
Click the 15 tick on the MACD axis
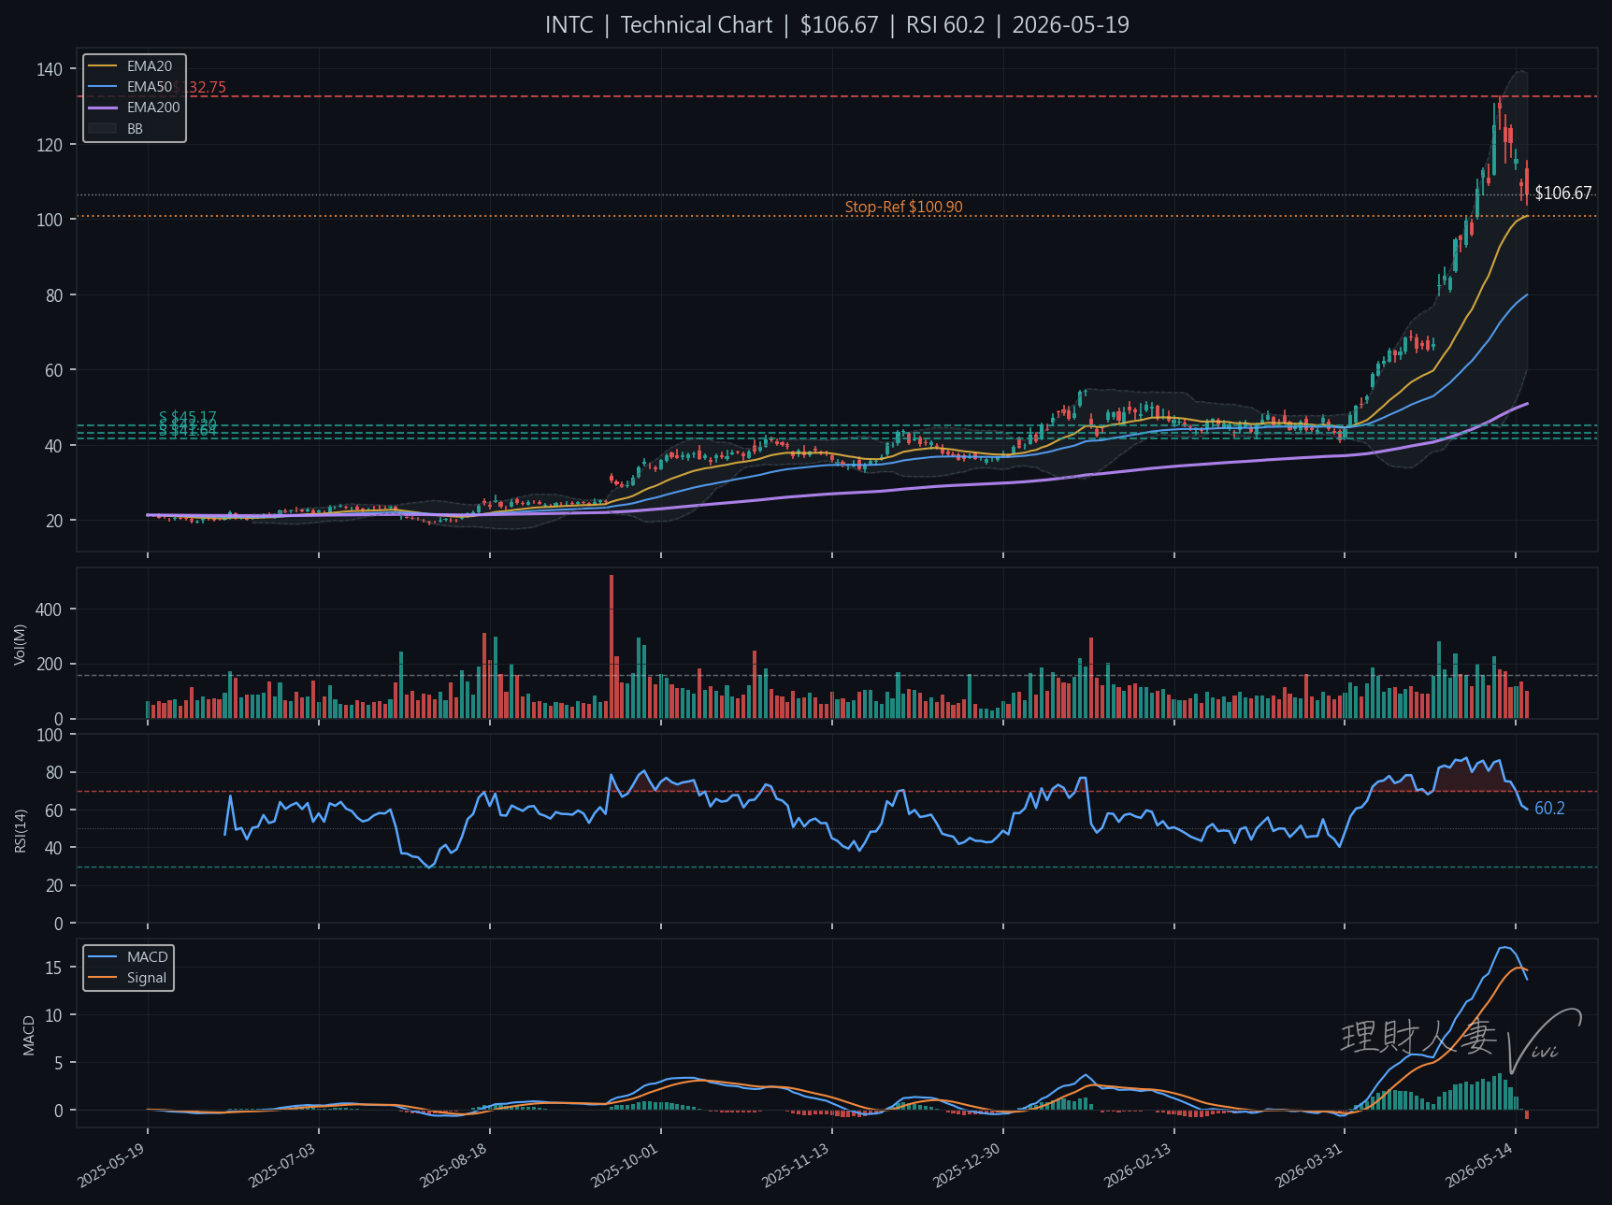pyautogui.click(x=54, y=968)
